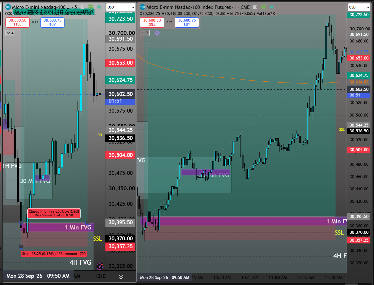374x285 pixels.
Task: Select the square handle at the position's stop level
Action: 21,246
